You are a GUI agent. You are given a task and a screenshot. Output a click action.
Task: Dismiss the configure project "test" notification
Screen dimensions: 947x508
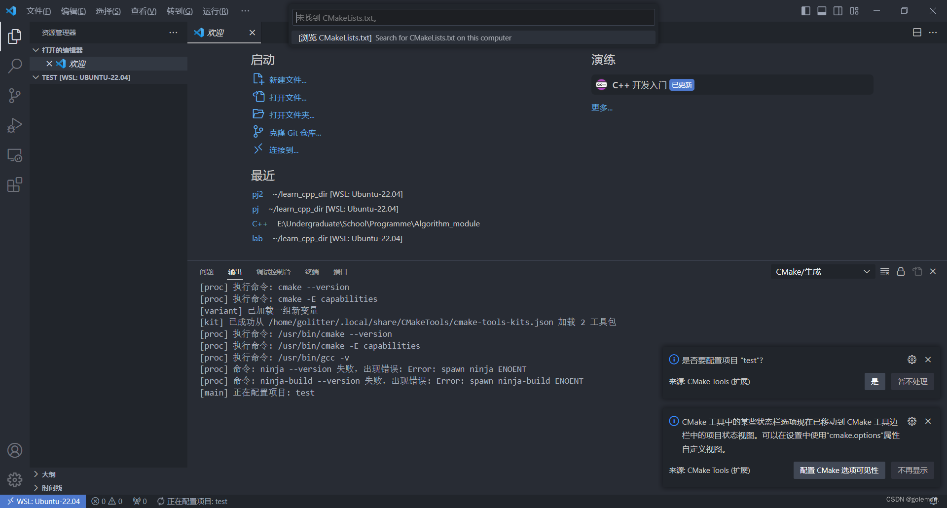(x=928, y=360)
